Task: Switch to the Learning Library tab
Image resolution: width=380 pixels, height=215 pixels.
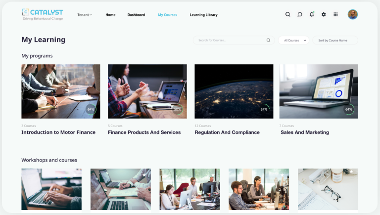Action: coord(203,15)
